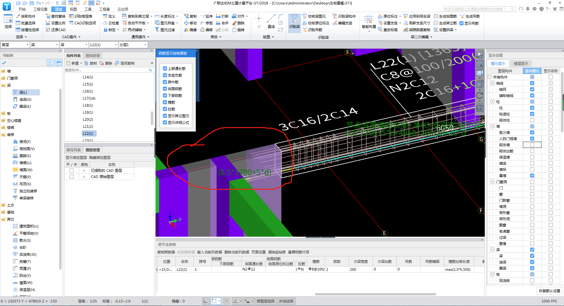This screenshot has width=564, height=306.
Task: Click the 选择 select arrow tool
Action: (x=8, y=21)
